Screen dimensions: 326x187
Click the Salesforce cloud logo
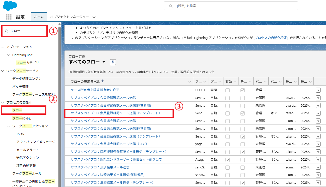pos(10,6)
